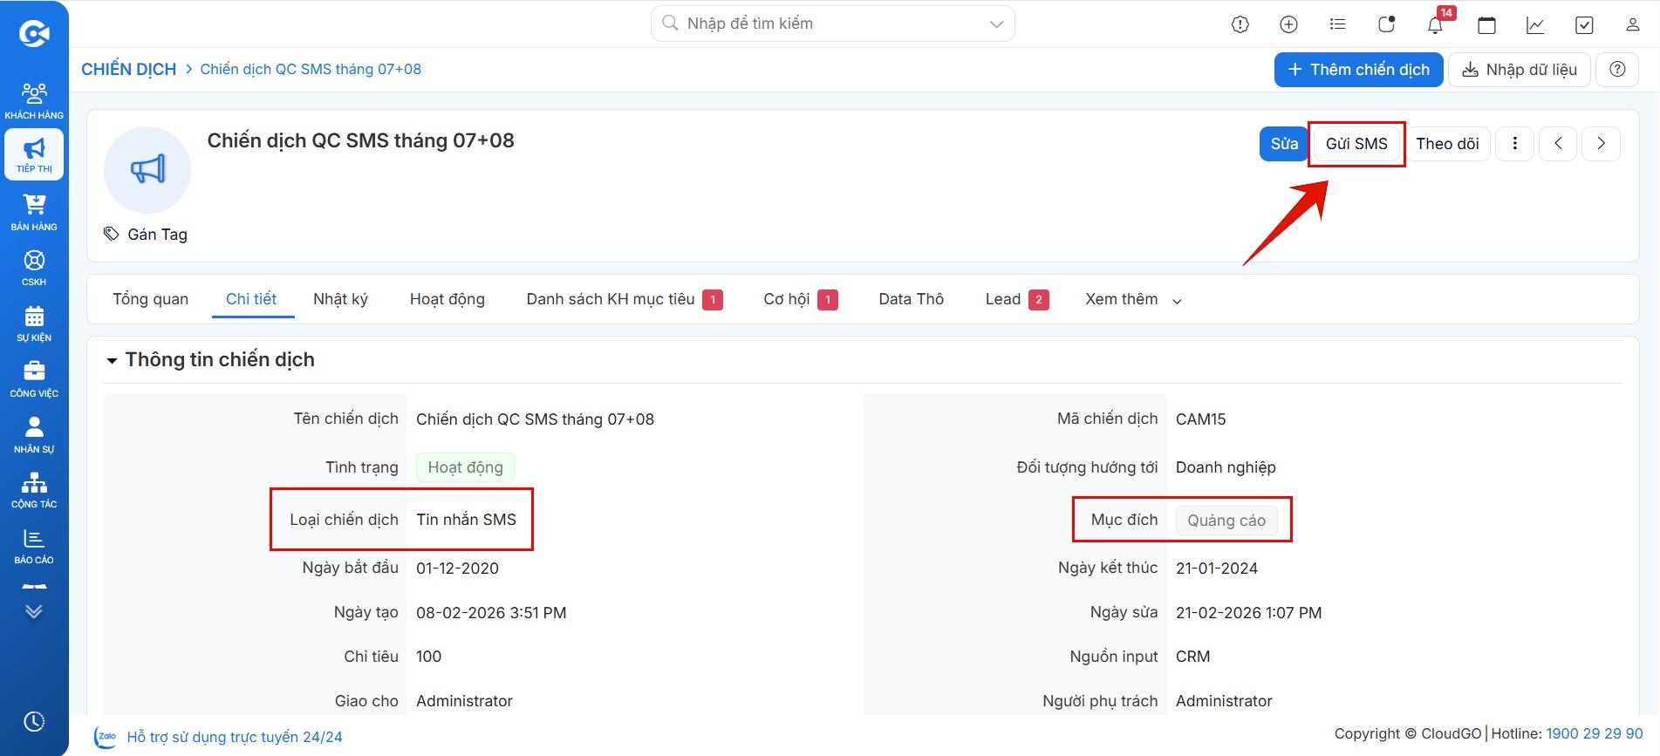Open the list menu icon in header
This screenshot has height=756, width=1660.
[1337, 24]
